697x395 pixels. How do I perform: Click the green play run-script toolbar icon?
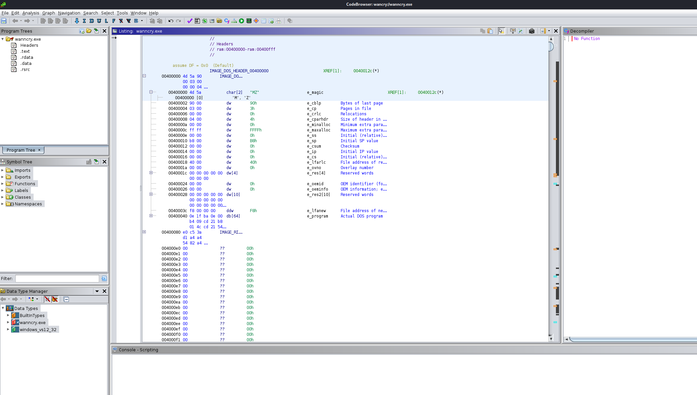tap(242, 21)
